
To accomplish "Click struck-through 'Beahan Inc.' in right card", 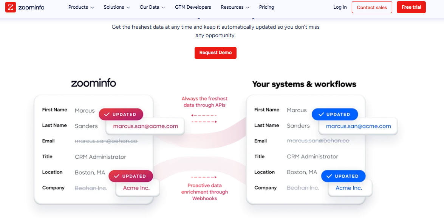I will click(303, 188).
